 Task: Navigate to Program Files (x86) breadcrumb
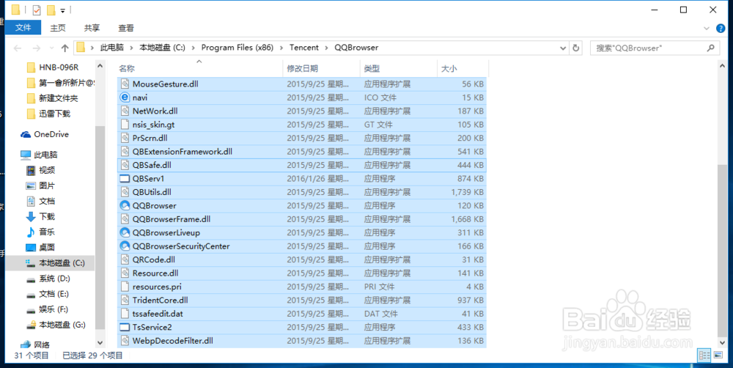(x=237, y=48)
